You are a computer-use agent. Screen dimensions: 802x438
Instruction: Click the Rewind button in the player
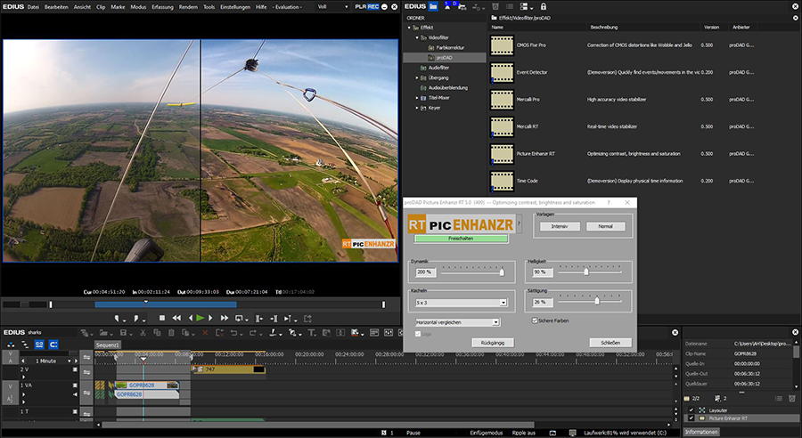point(176,318)
